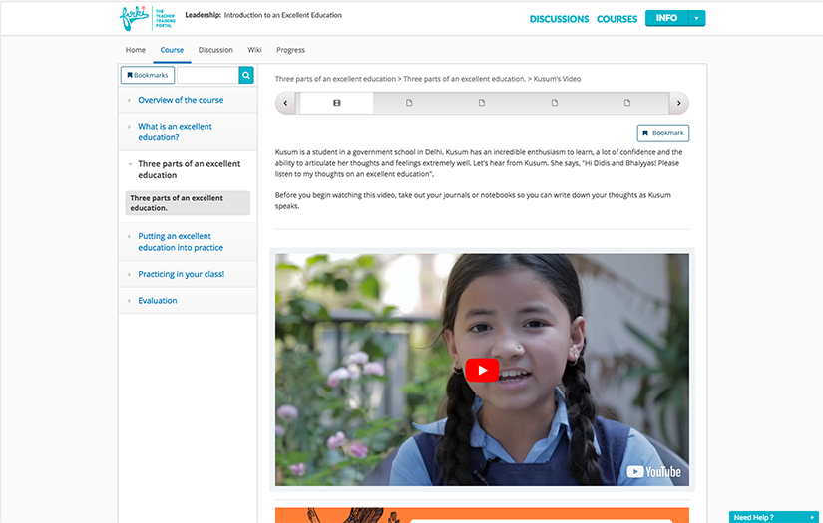Go to next unit with right arrow
This screenshot has width=823, height=523.
[678, 103]
